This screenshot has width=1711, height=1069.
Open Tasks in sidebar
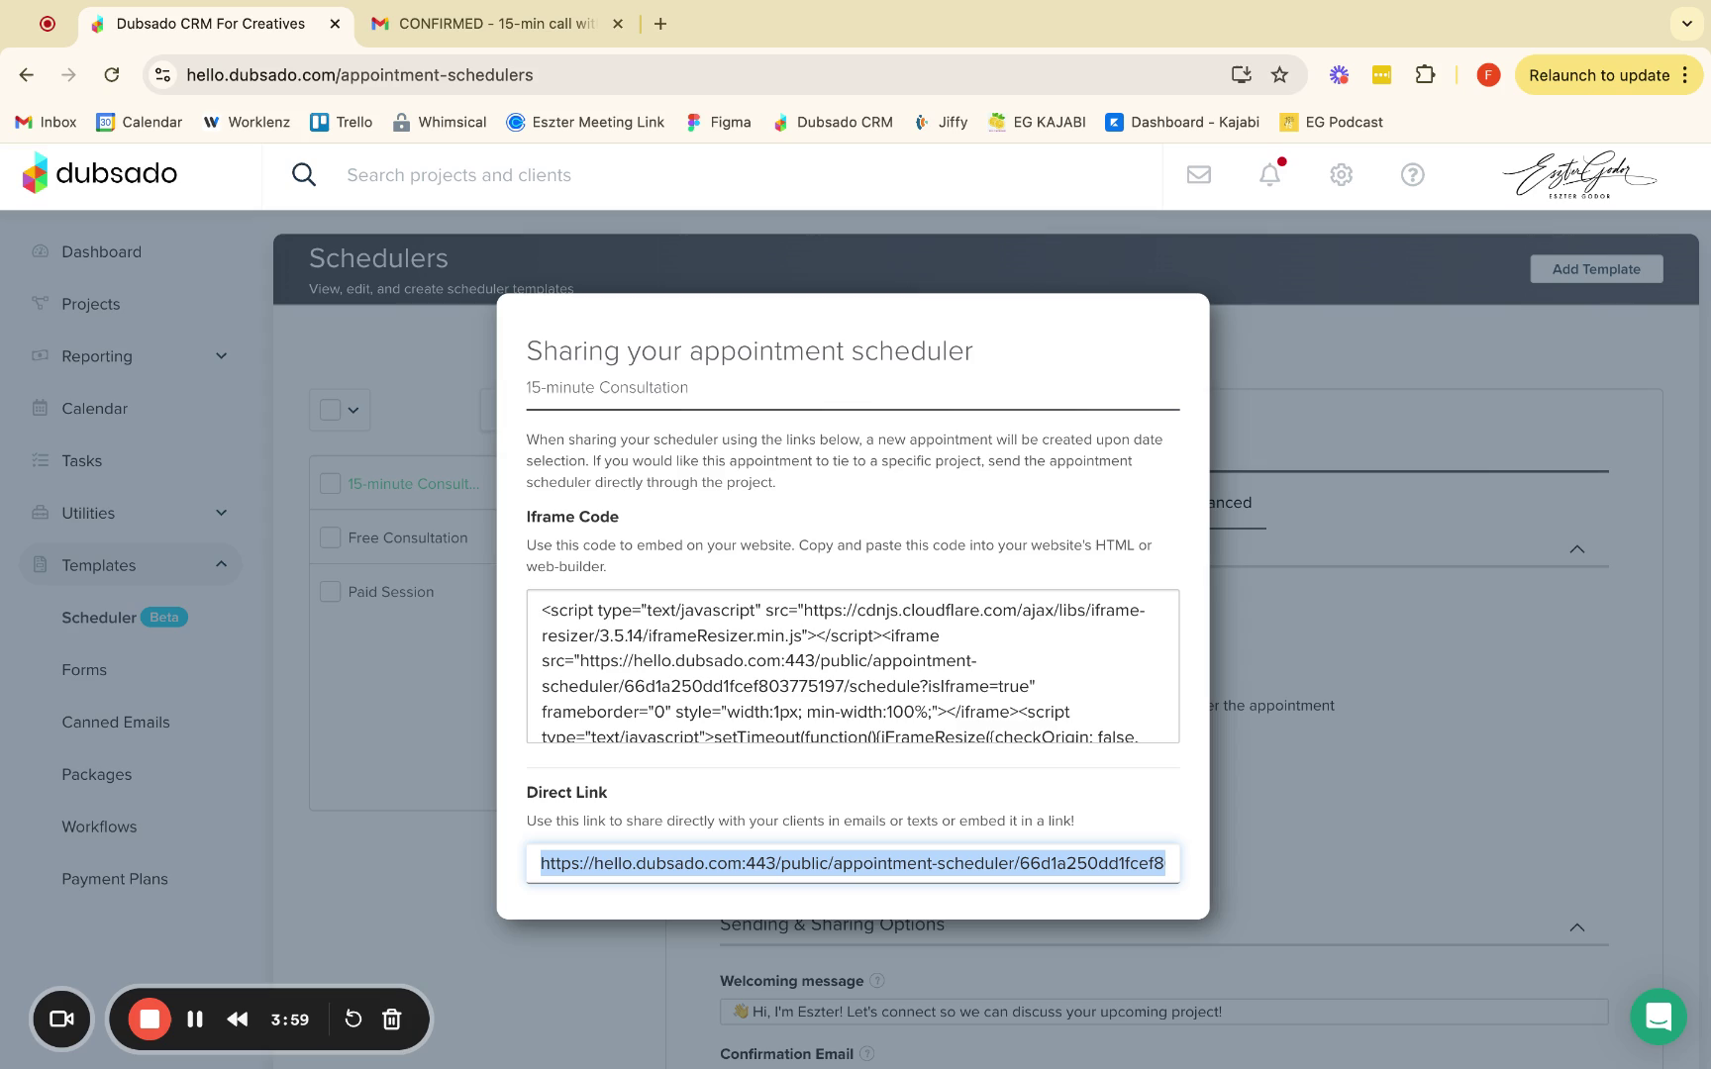pos(81,461)
